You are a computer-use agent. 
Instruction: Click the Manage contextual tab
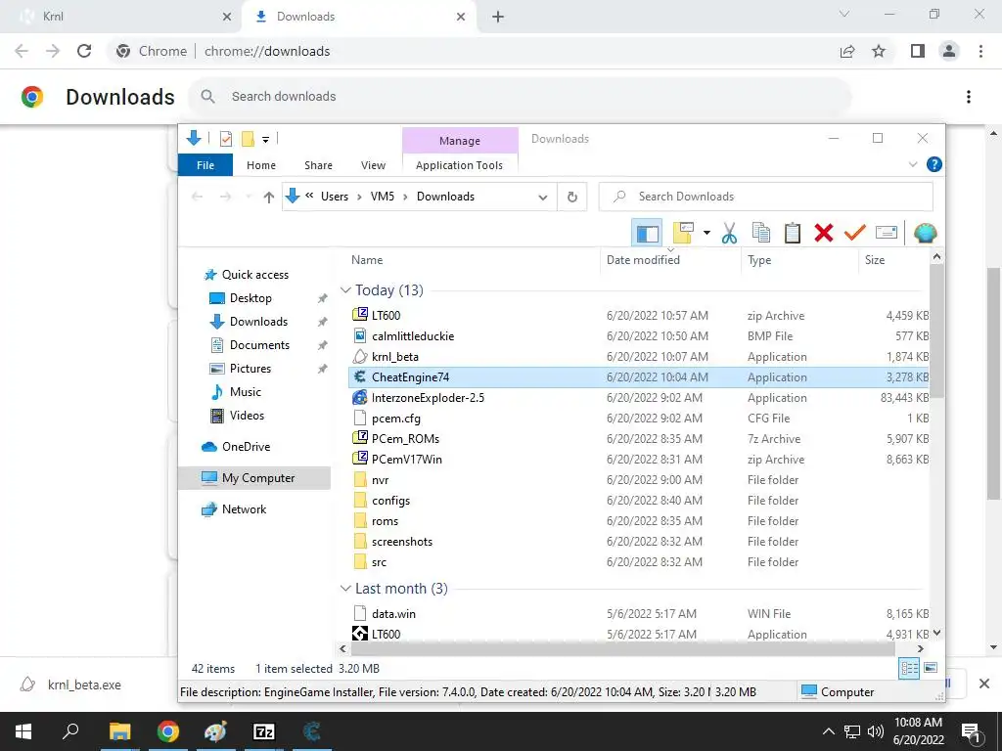(460, 141)
